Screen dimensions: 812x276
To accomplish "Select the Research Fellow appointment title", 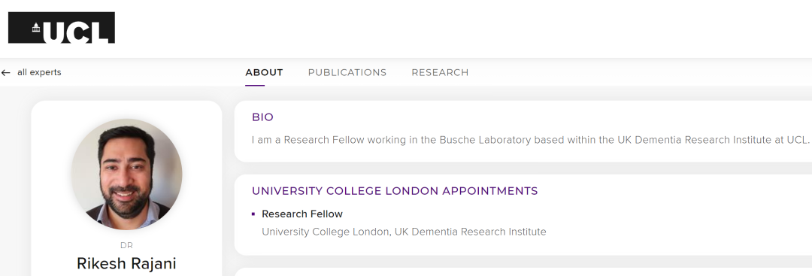I will [302, 214].
